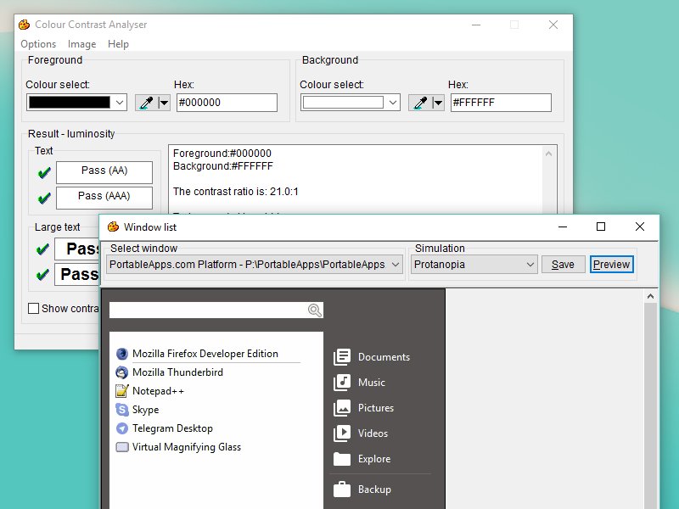Click the black foreground colour swatch

pyautogui.click(x=70, y=103)
